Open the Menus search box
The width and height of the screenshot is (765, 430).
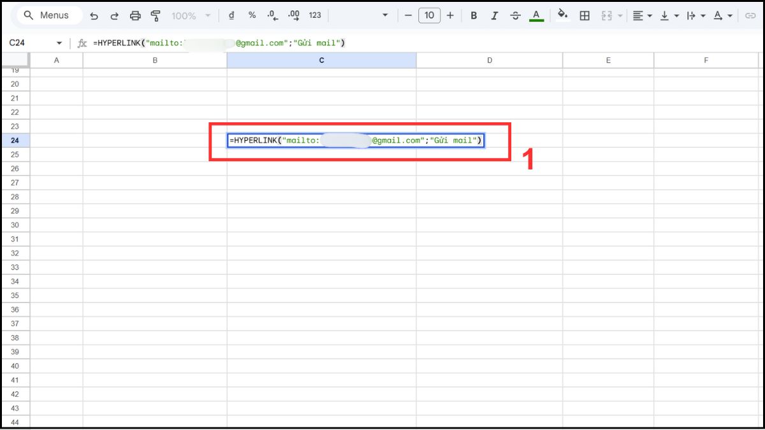(48, 15)
